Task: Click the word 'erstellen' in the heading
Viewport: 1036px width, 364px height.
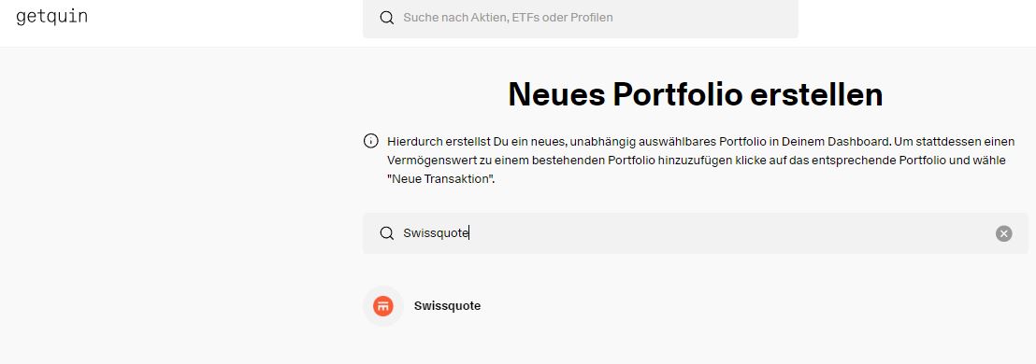Action: pos(818,94)
